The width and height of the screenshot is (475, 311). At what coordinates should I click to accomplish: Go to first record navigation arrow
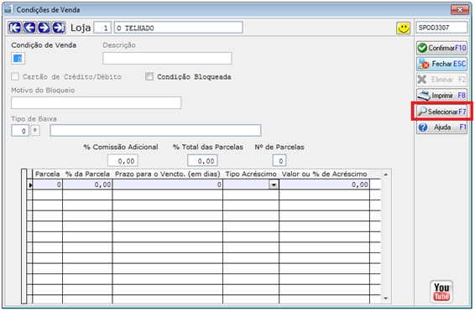(x=14, y=28)
